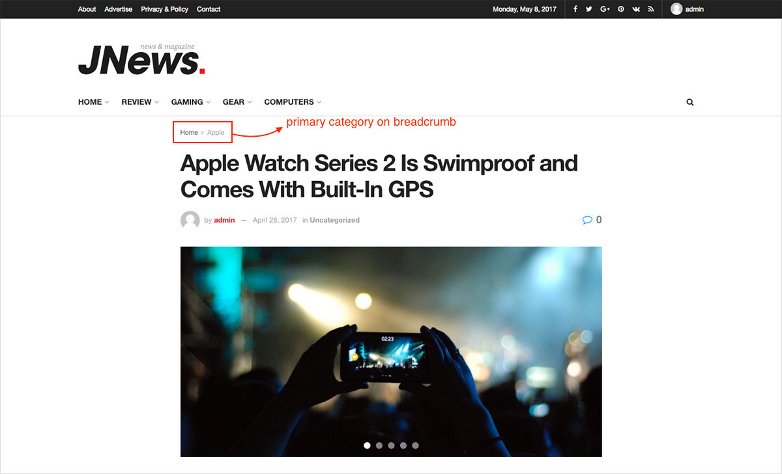Open the Home menu item
782x474 pixels.
pyautogui.click(x=94, y=102)
